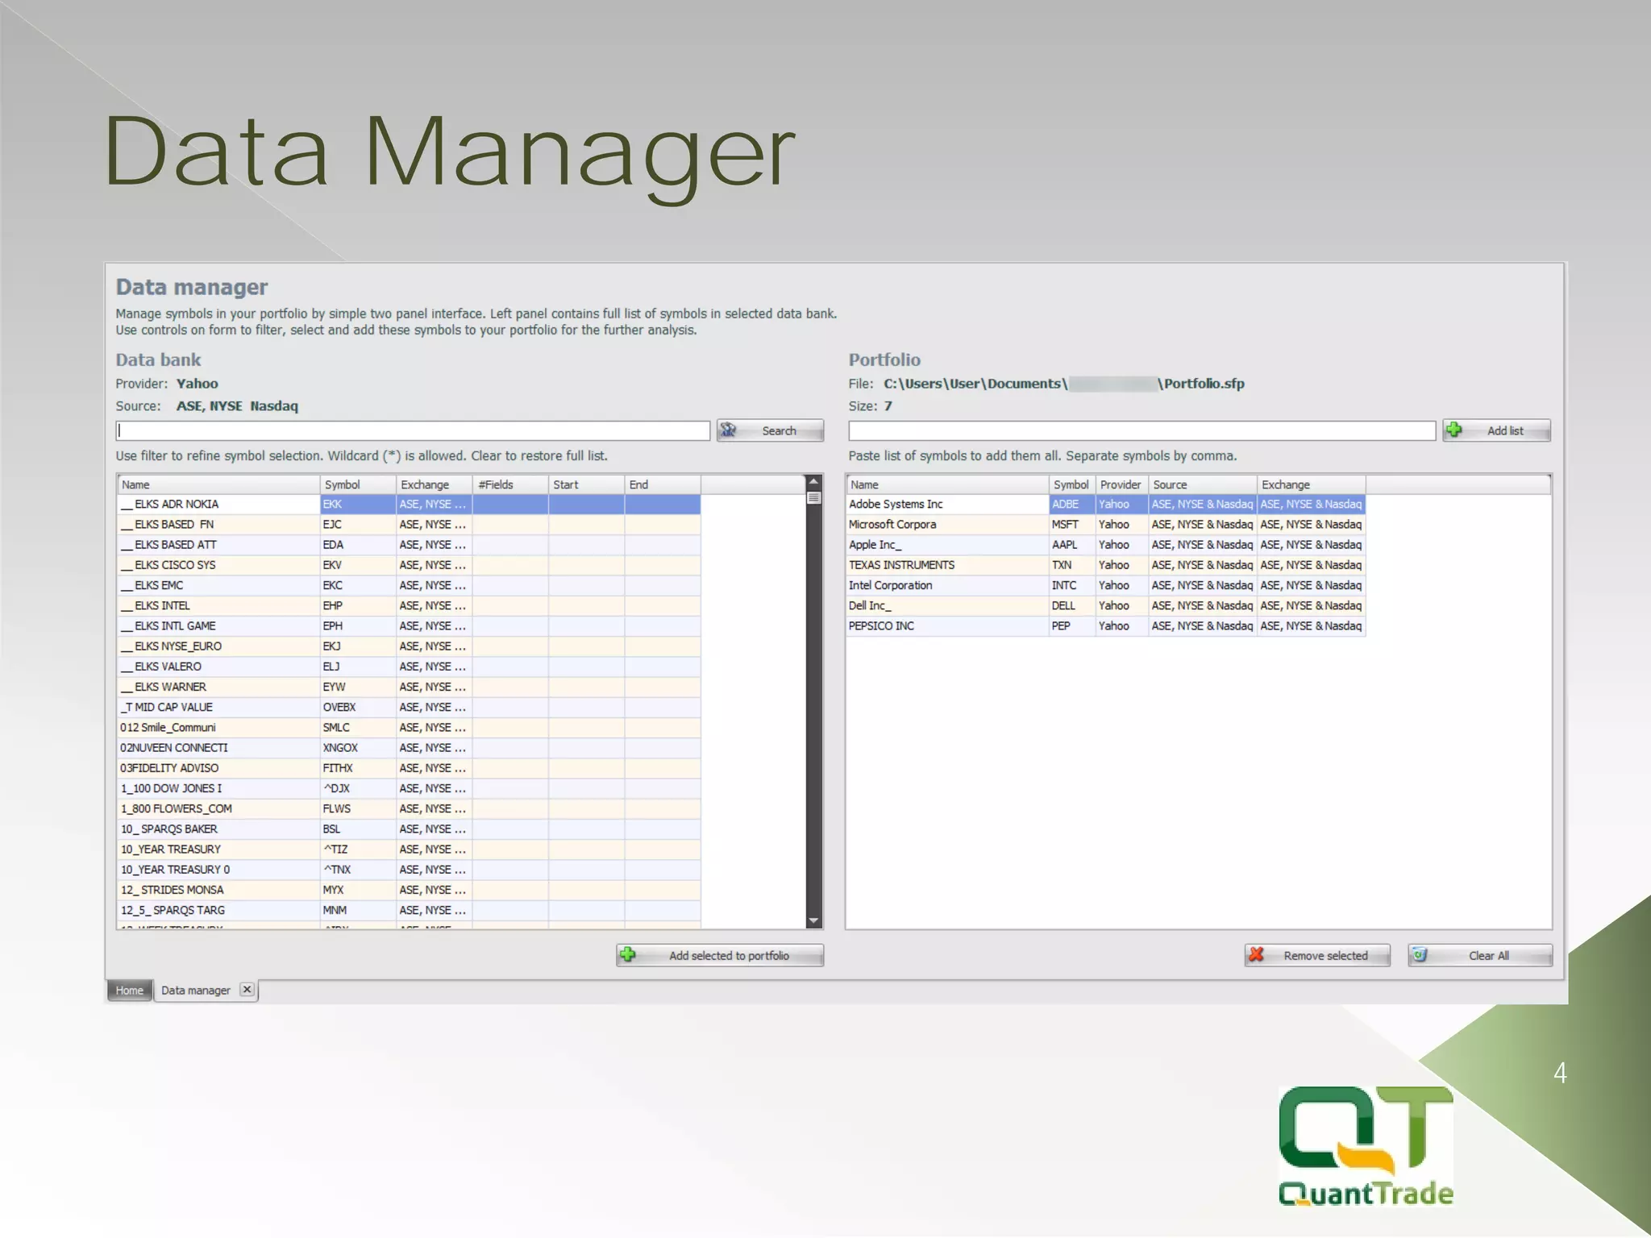This screenshot has height=1238, width=1651.
Task: Select the 02NUVEEN CONNECTI row
Action: [409, 748]
